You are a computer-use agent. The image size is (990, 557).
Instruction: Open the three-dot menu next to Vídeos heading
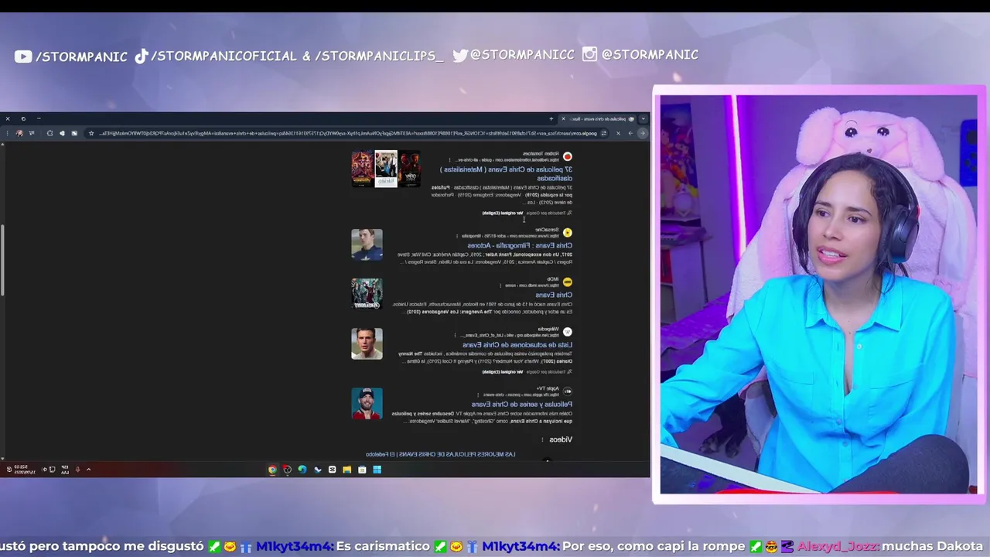tap(542, 439)
